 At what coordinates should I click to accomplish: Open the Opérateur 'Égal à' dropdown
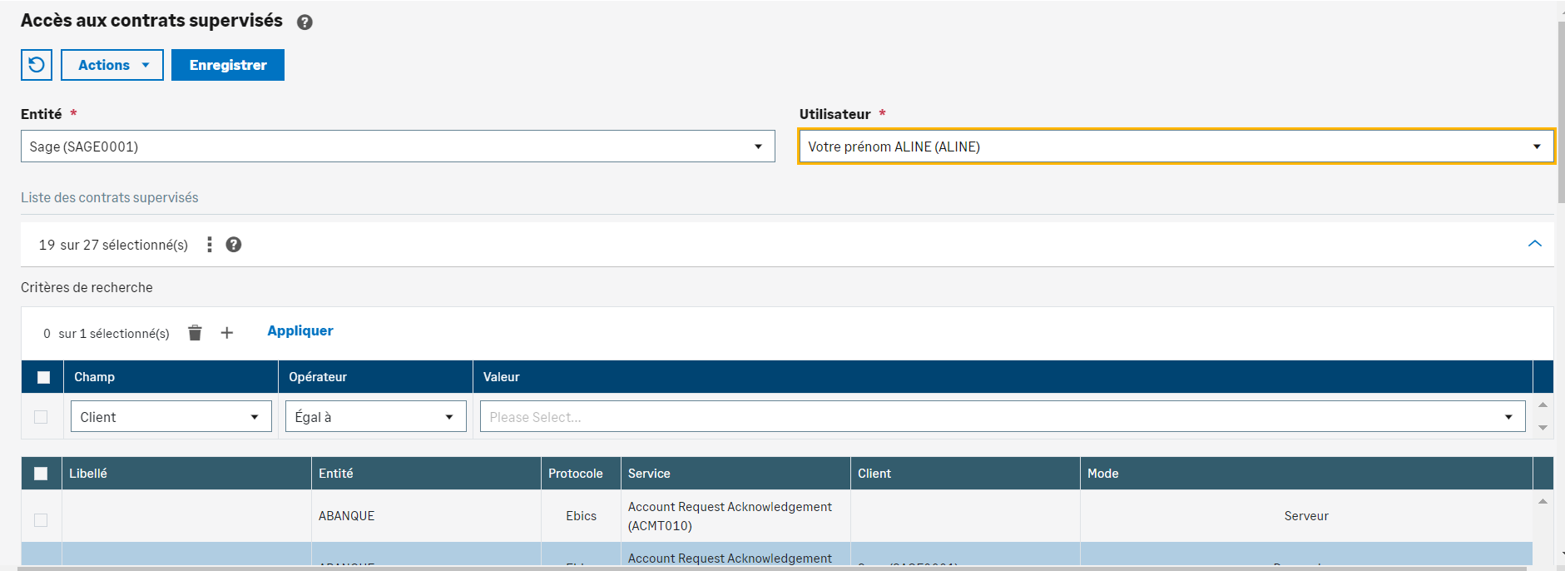375,417
